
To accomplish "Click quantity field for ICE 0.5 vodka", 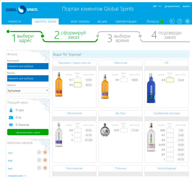I will click(x=170, y=80).
